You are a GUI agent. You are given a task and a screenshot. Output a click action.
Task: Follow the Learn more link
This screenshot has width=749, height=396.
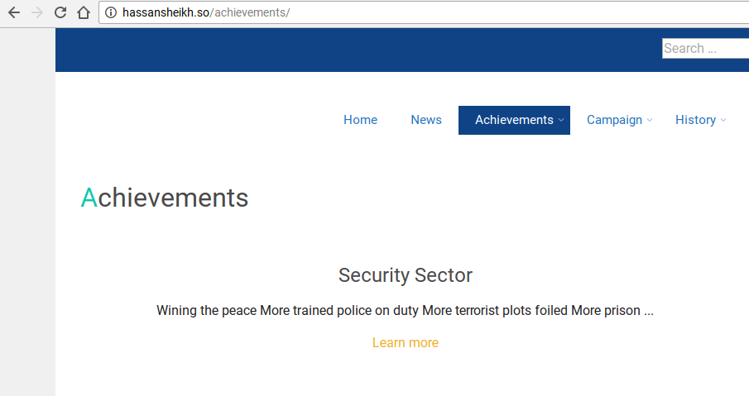406,343
